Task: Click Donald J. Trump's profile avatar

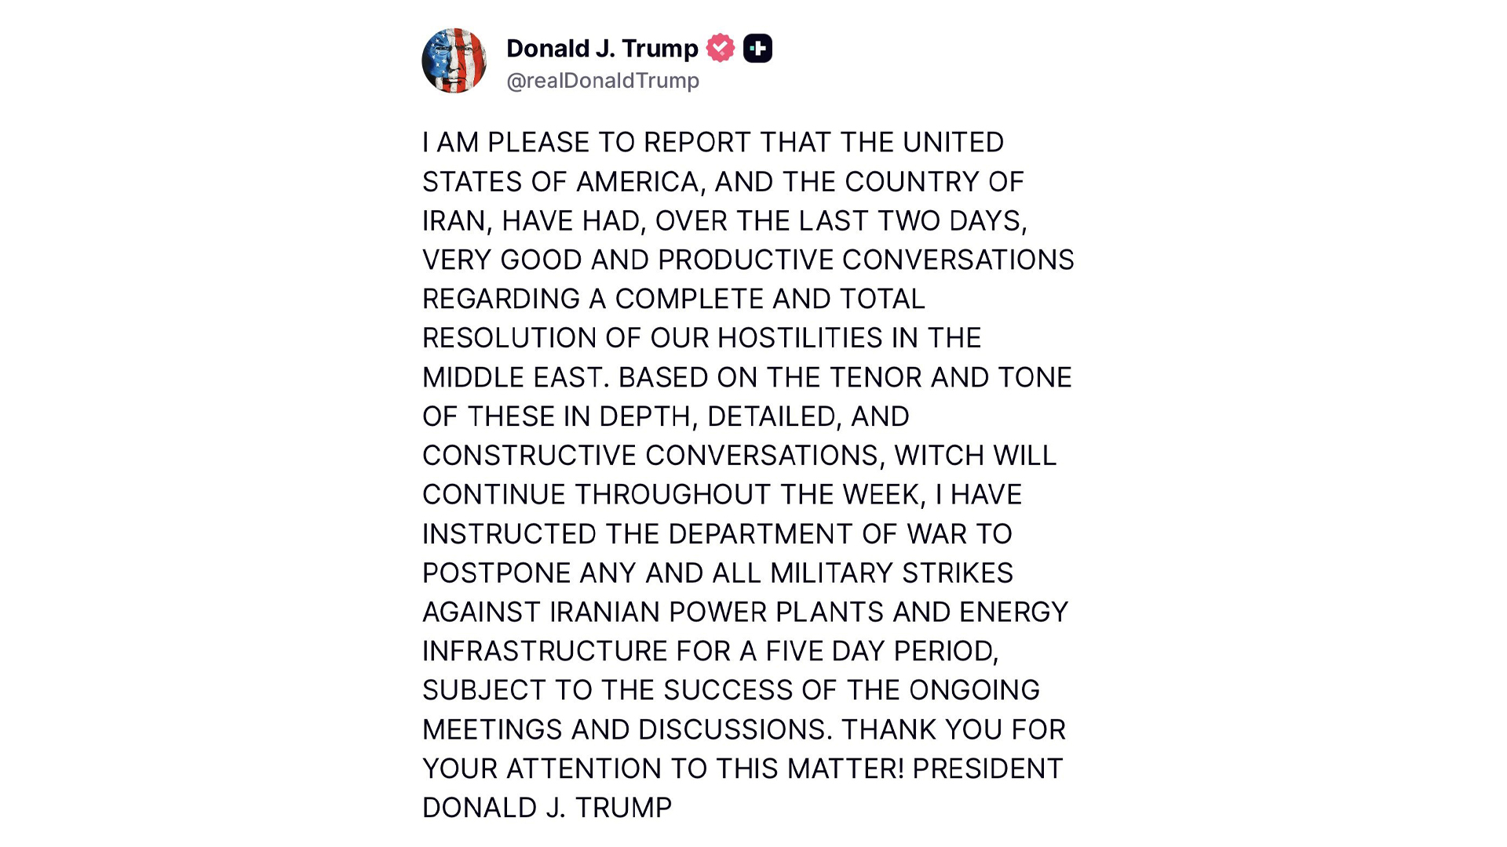Action: (454, 61)
